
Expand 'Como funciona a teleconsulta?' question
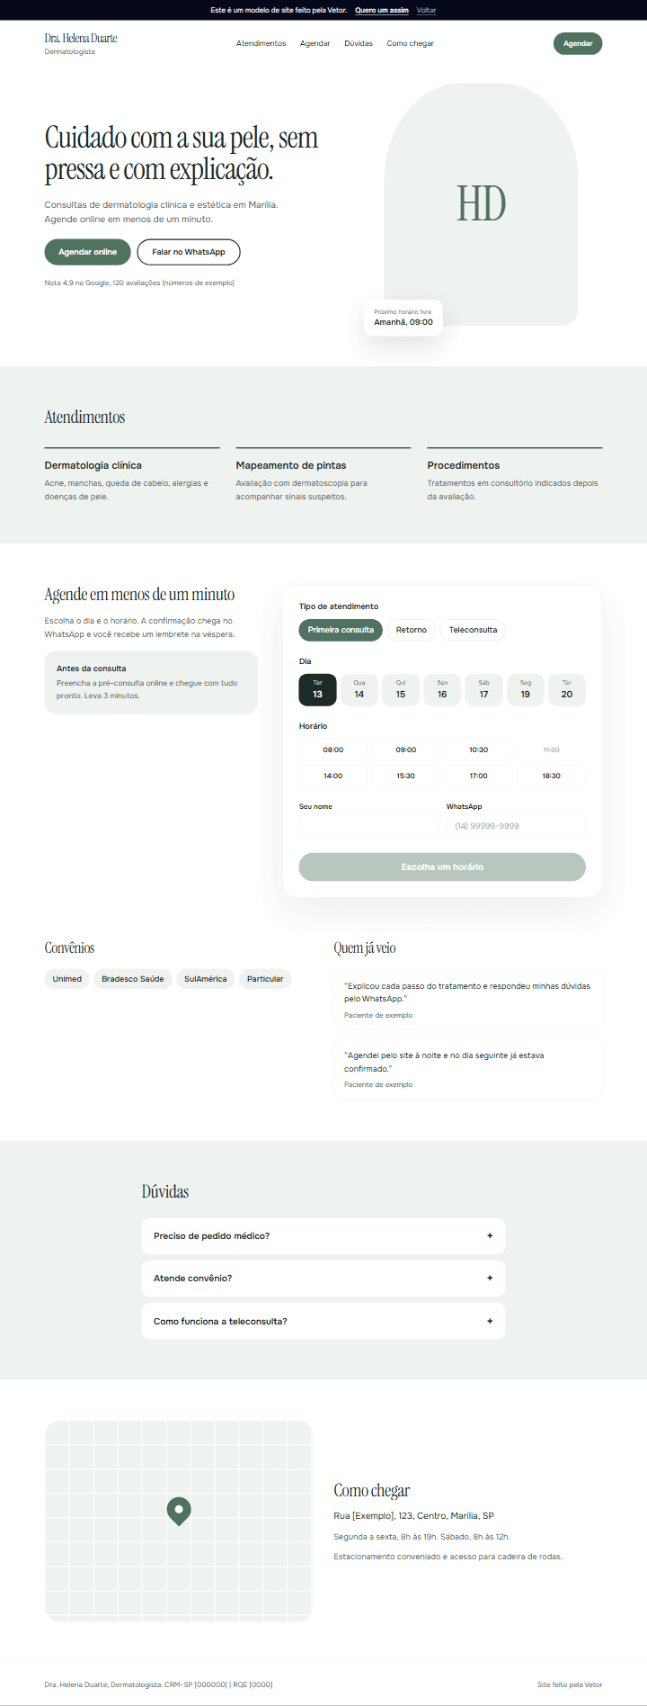click(323, 1321)
